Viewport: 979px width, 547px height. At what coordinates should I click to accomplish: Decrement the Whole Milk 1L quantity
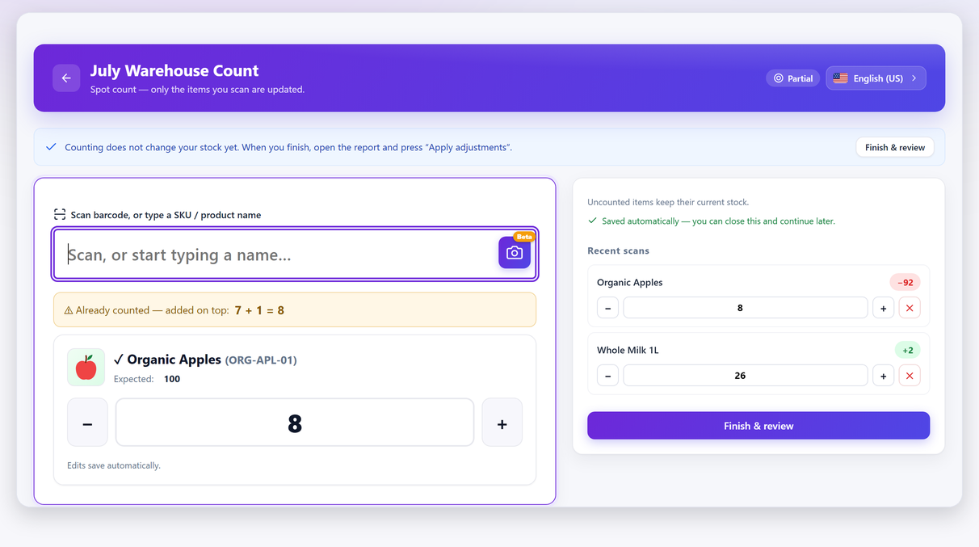tap(607, 376)
